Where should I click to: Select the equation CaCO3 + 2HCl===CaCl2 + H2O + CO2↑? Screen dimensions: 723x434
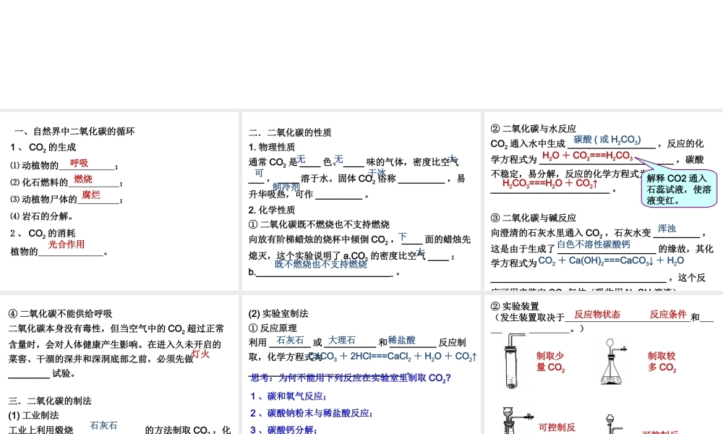(393, 357)
